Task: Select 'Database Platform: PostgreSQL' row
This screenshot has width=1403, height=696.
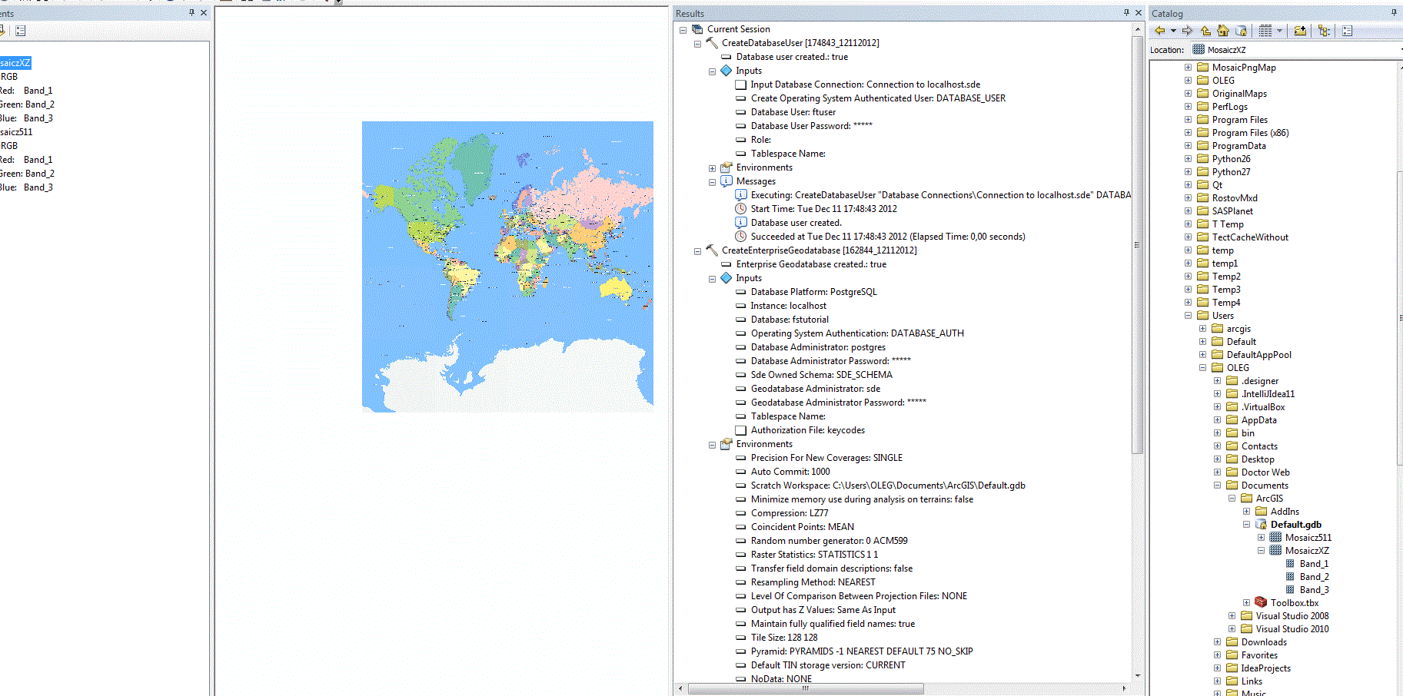Action: point(813,292)
